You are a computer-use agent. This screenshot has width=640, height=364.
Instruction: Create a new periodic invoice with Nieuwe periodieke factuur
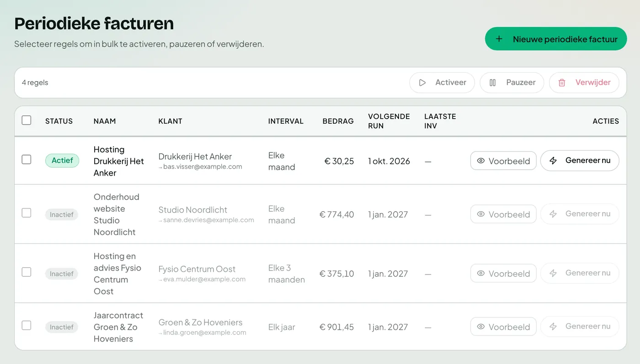coord(555,39)
